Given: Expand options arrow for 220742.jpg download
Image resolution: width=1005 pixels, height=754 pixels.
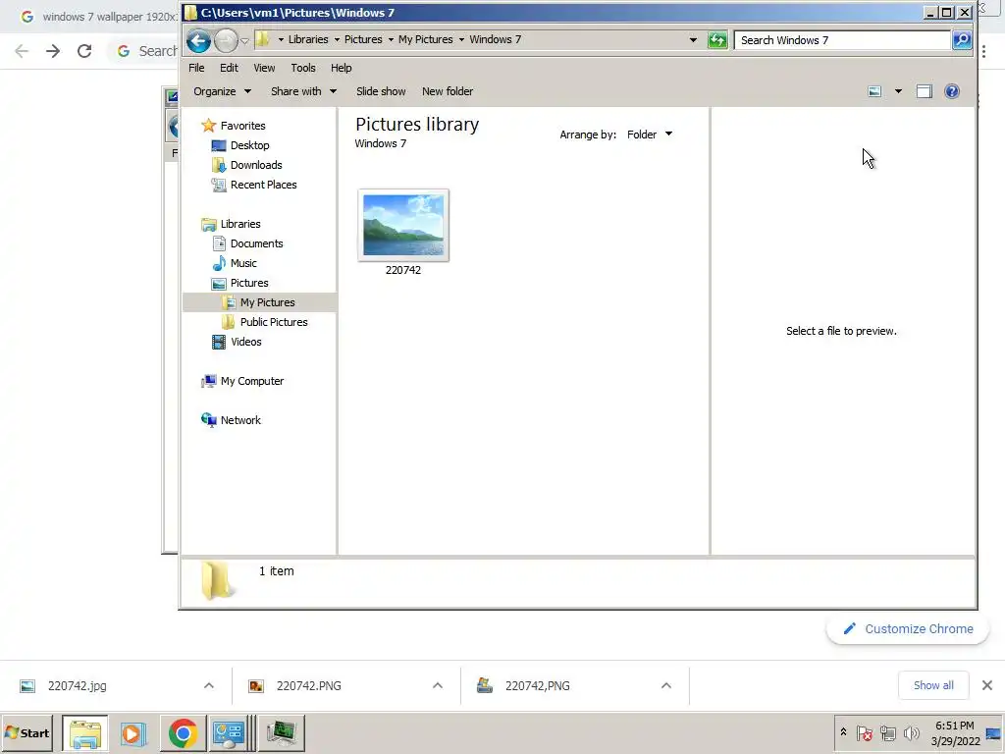Looking at the screenshot, I should (209, 686).
